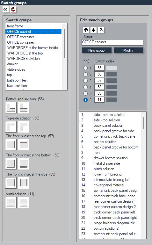Click the New group button
The width and height of the screenshot is (152, 245).
click(97, 50)
